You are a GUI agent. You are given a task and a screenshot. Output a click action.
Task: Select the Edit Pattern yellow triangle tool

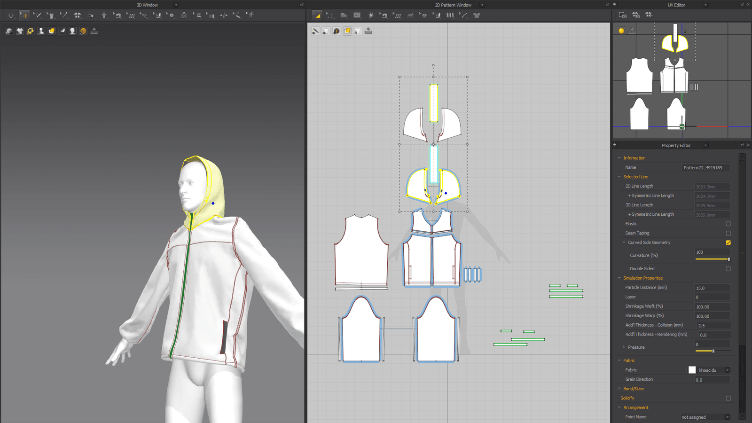[x=317, y=15]
